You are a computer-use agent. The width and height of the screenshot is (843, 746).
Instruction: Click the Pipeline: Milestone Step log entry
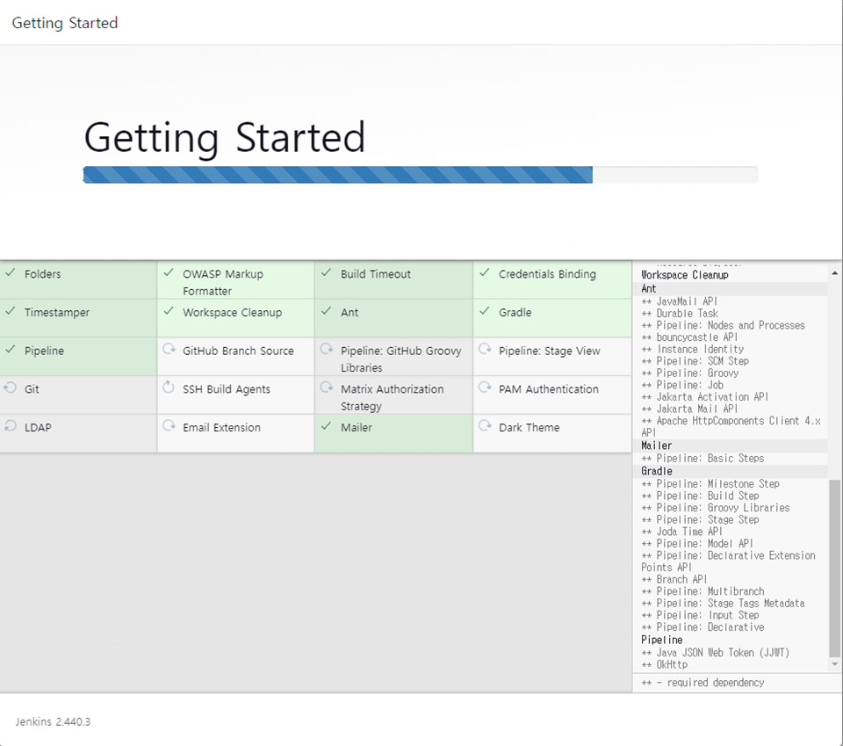[x=710, y=483]
